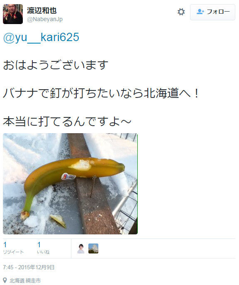239x285 pixels.
Task: Open the gear settings menu
Action: (181, 12)
